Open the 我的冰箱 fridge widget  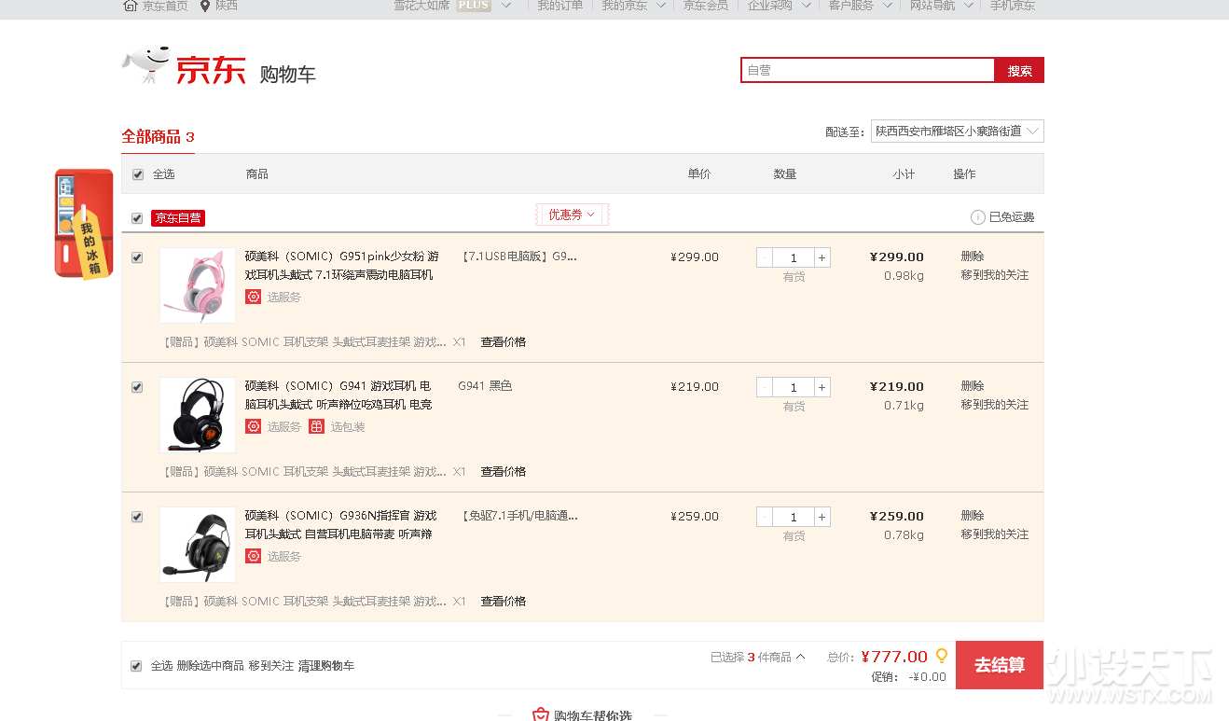click(x=84, y=224)
